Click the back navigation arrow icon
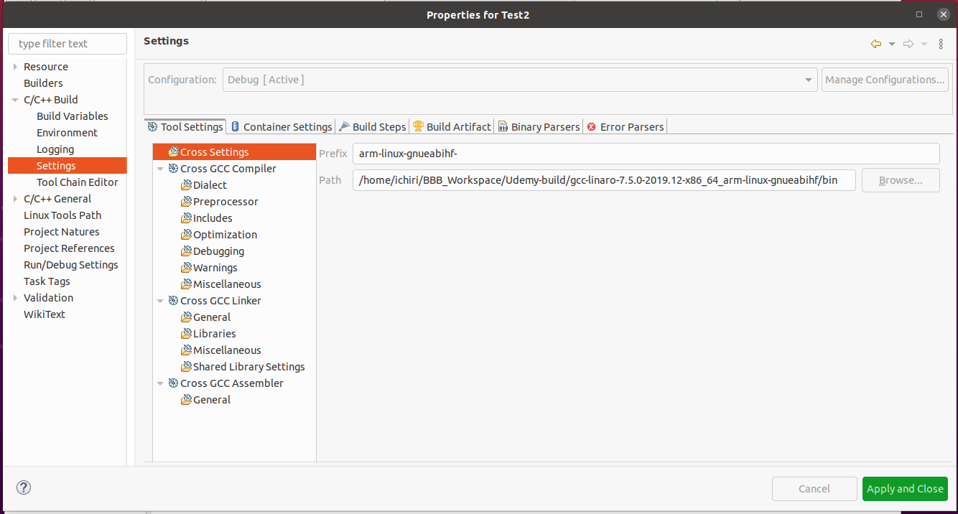Viewport: 958px width, 514px height. tap(875, 44)
